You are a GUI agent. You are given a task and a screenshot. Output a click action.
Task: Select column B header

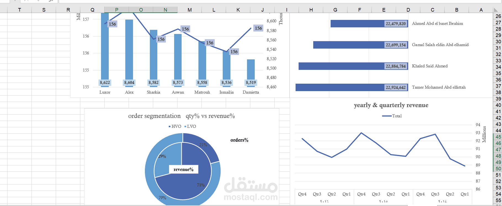457,10
